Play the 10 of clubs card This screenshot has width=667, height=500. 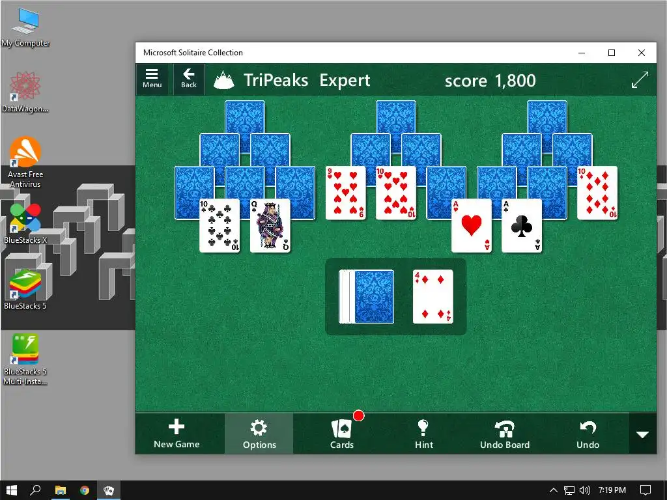point(220,226)
